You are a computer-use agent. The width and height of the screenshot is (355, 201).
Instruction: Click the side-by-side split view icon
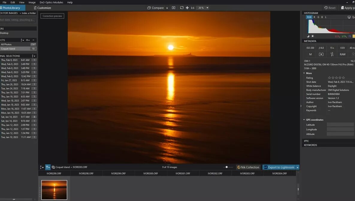pos(173,8)
